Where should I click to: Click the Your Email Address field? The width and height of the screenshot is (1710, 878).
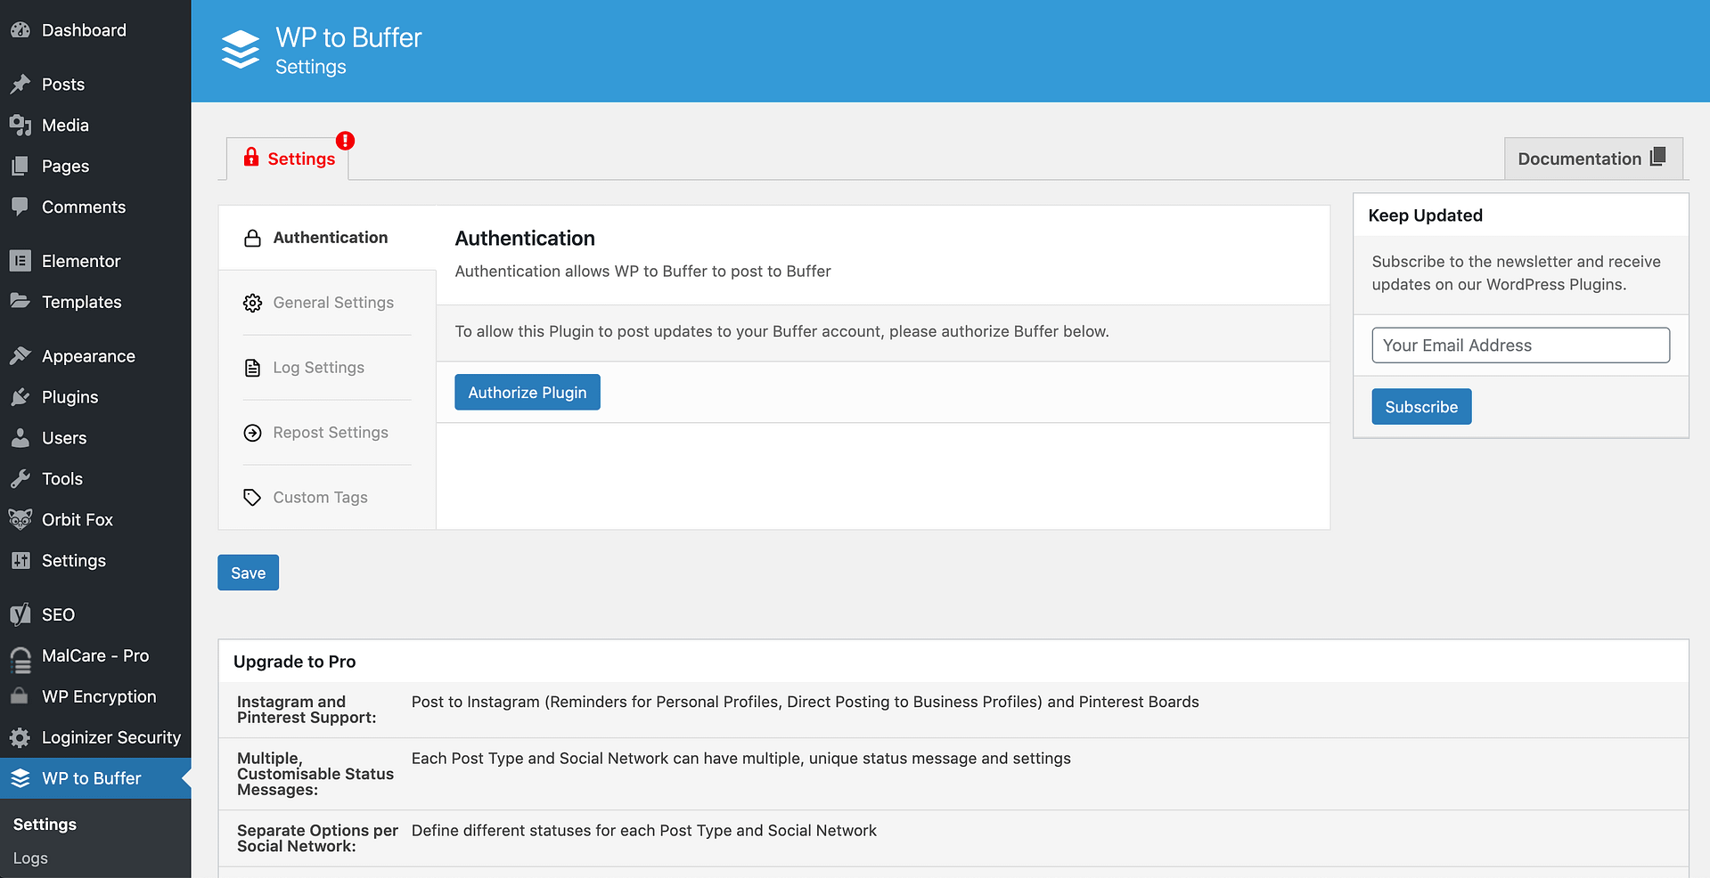1519,345
